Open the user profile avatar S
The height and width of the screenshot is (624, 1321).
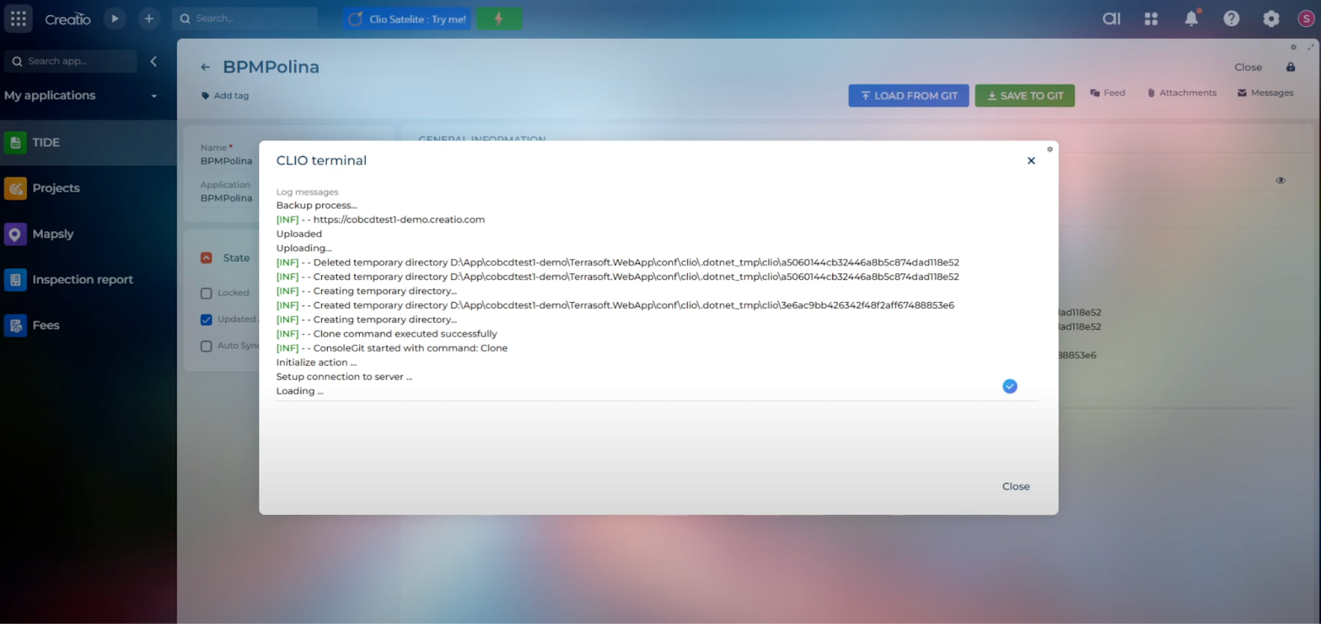(x=1306, y=18)
